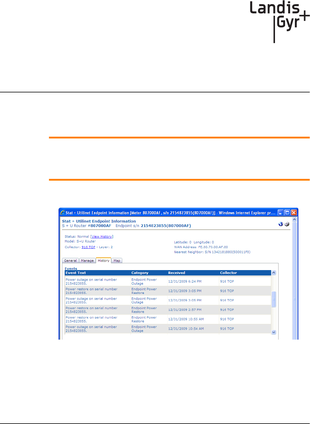Click the Endpoint s/n 2154823855(807000AF) text
The image size is (310, 424).
click(153, 226)
